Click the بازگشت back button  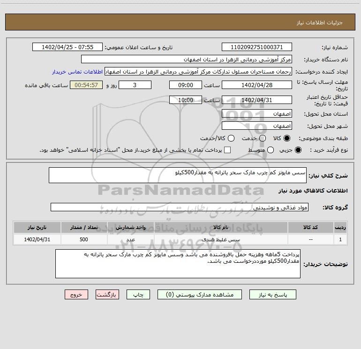pyautogui.click(x=107, y=295)
